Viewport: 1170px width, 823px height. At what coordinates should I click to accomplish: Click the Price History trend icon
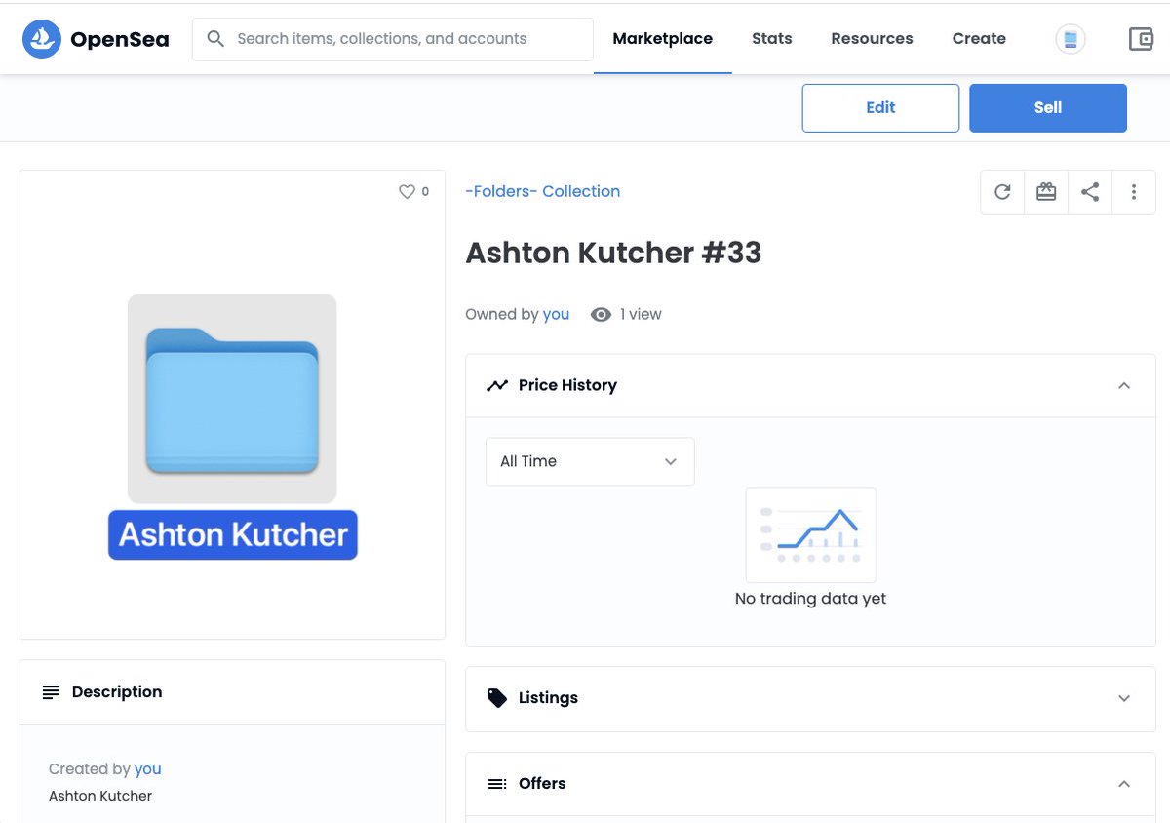(497, 385)
